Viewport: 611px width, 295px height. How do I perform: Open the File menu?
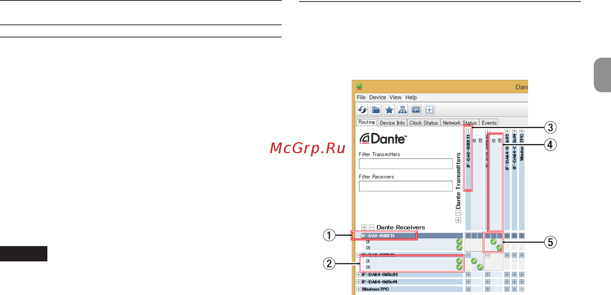361,97
